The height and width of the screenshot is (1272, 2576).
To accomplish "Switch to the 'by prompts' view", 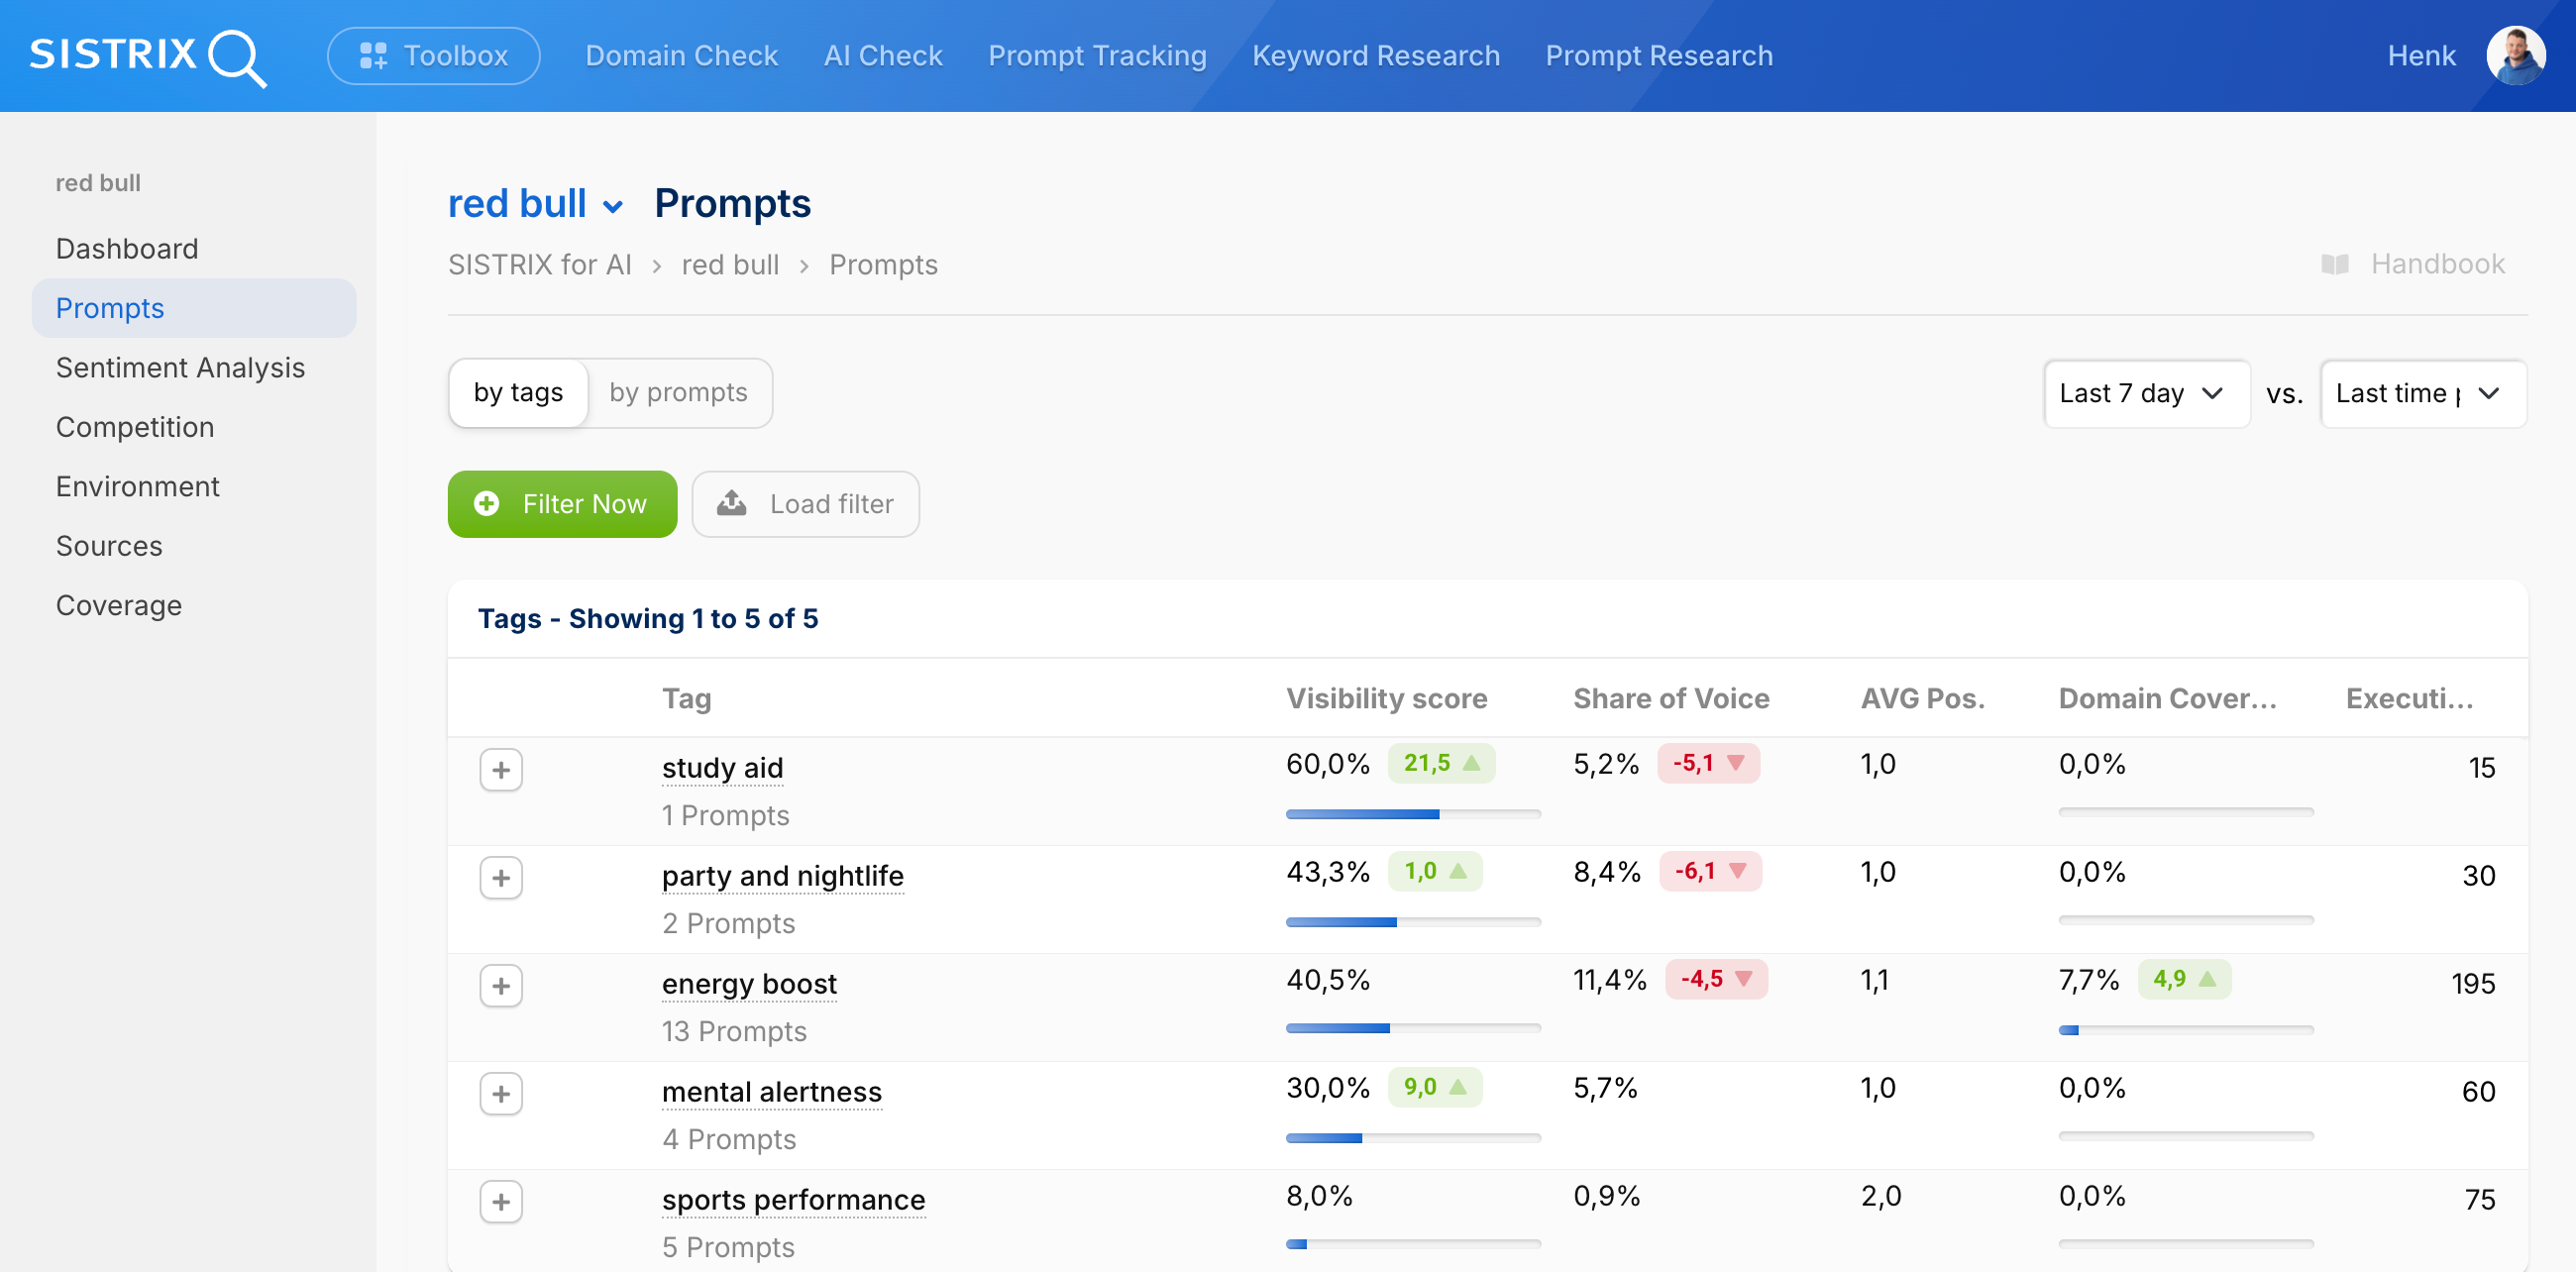I will click(x=679, y=393).
